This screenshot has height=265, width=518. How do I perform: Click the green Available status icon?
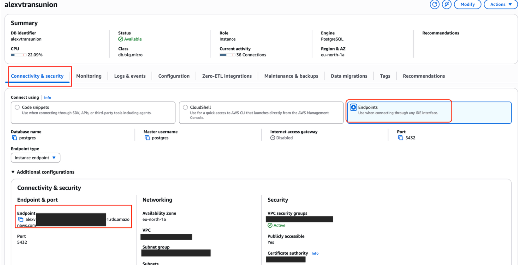tap(120, 39)
